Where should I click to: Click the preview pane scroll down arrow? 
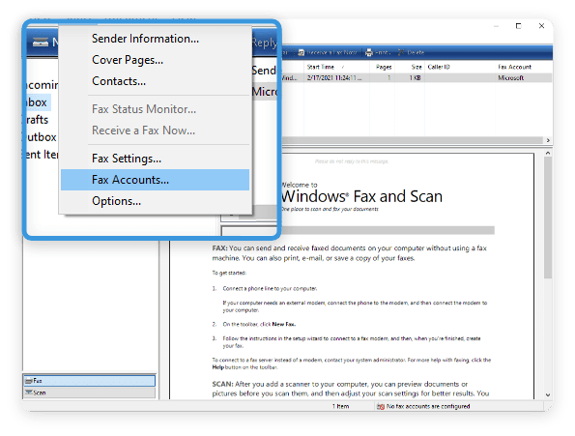548,395
